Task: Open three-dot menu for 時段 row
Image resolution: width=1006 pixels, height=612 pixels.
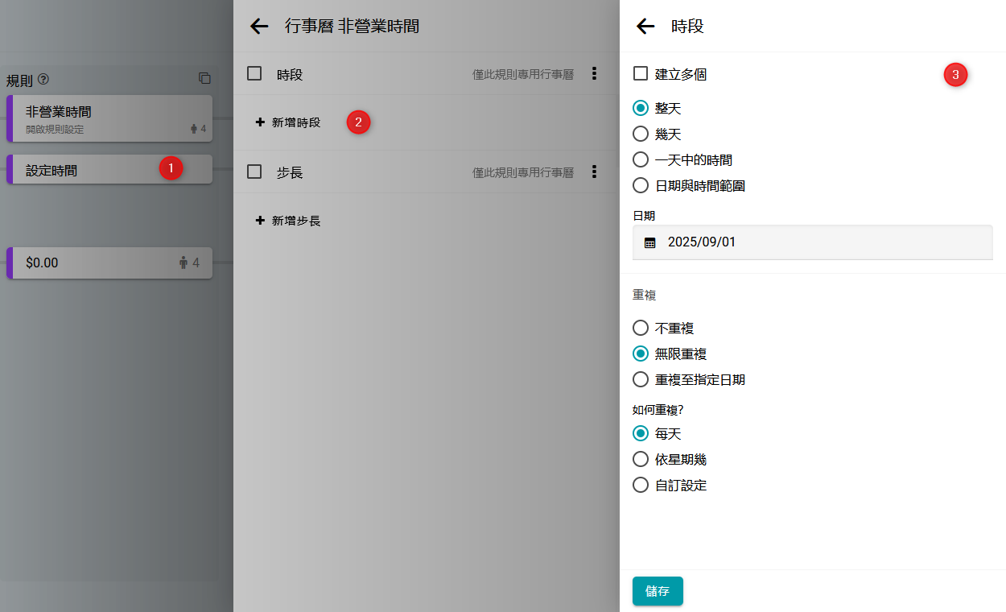Action: tap(594, 74)
